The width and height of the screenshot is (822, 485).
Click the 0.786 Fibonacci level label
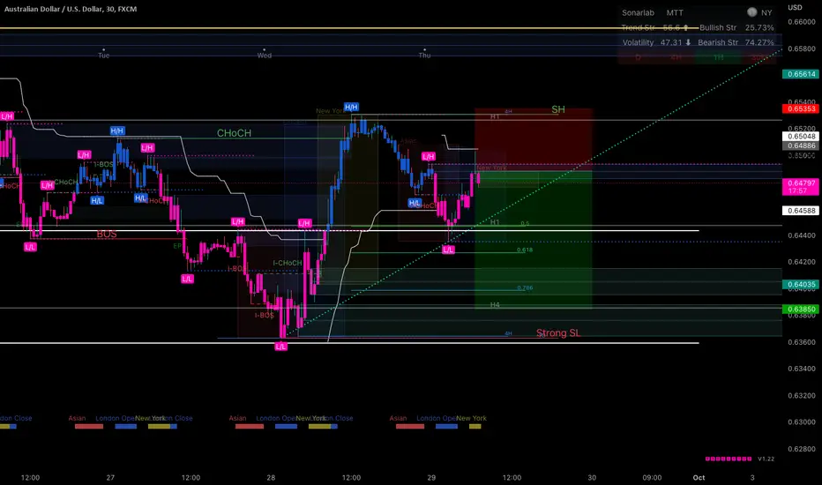[525, 287]
